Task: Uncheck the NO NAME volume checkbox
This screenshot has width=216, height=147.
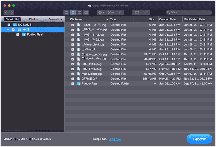Action: (9, 25)
